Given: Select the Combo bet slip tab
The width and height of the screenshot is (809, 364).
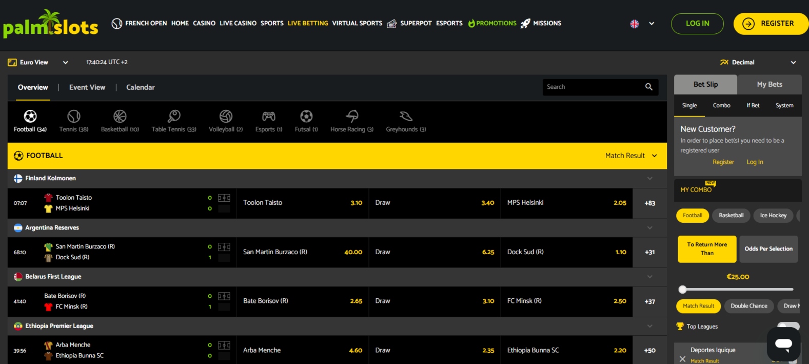Looking at the screenshot, I should [721, 105].
